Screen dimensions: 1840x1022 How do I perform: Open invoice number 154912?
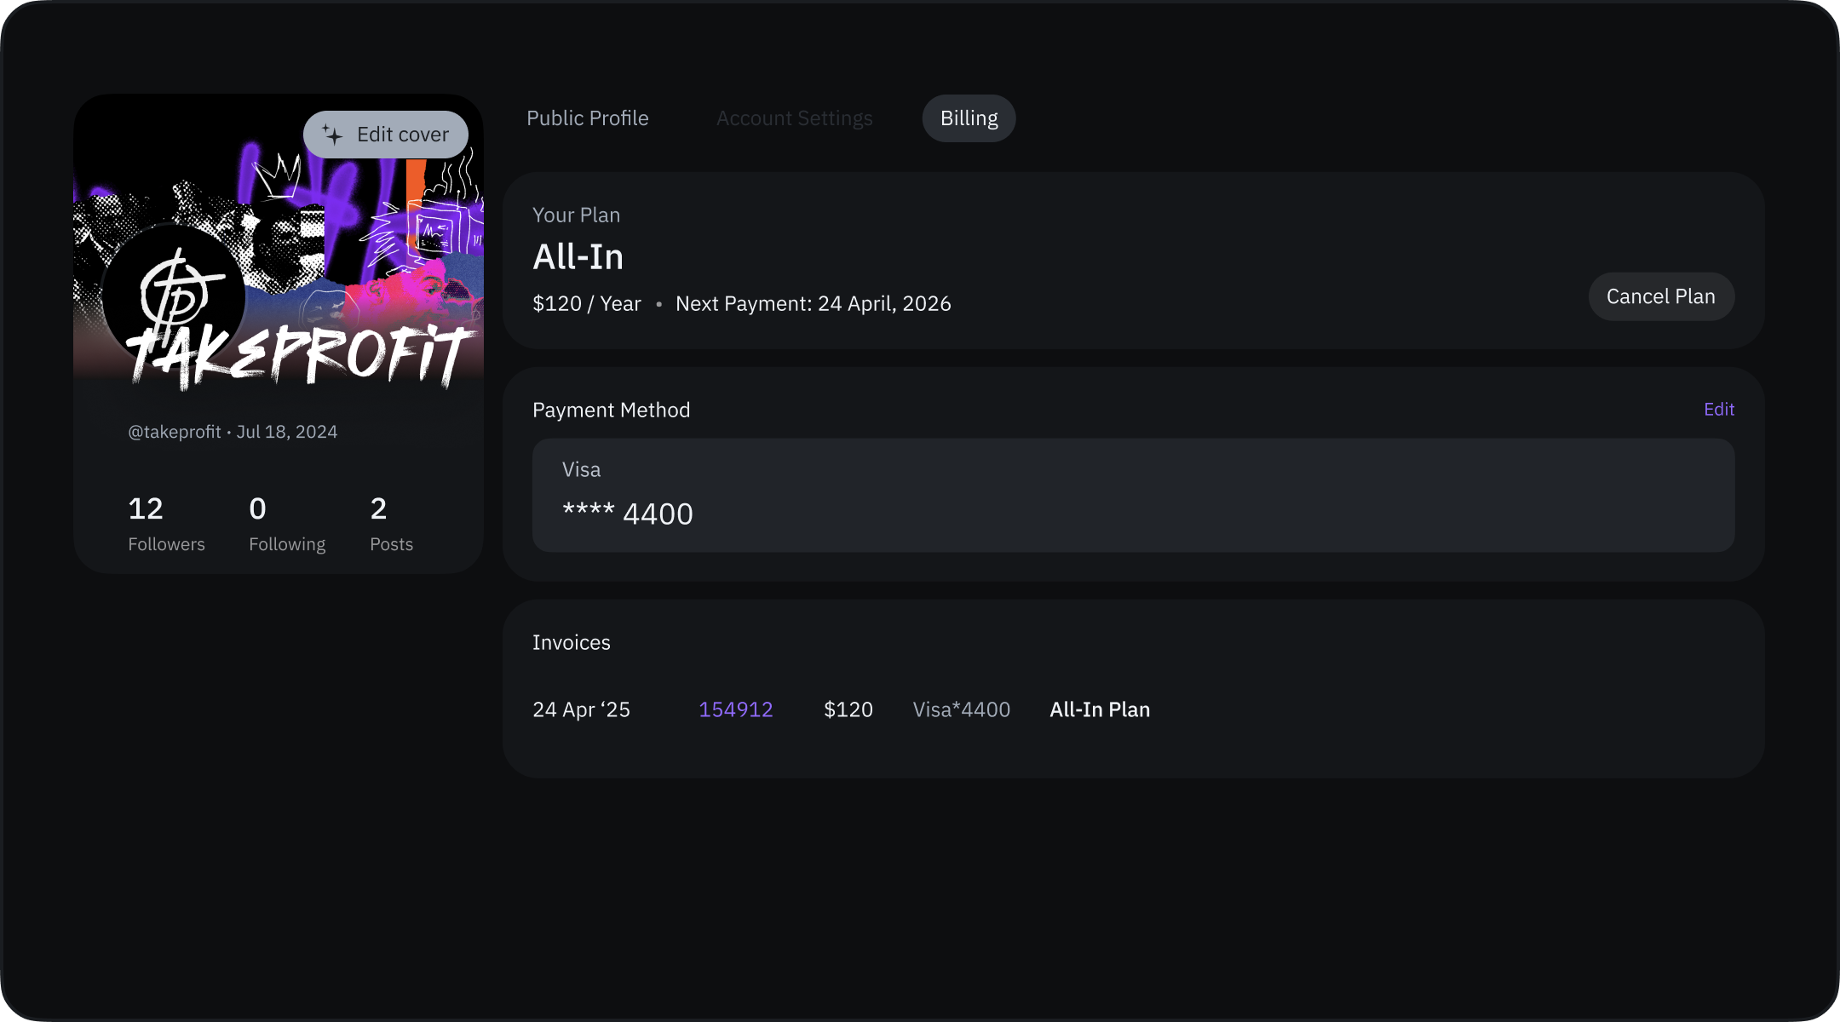735,709
